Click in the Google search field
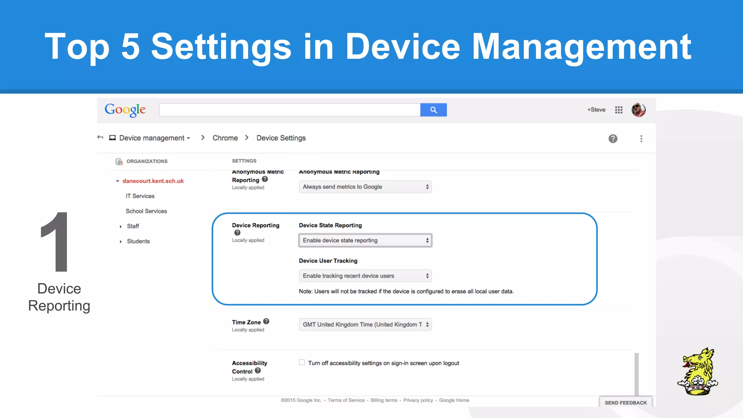Image resolution: width=743 pixels, height=418 pixels. [289, 110]
